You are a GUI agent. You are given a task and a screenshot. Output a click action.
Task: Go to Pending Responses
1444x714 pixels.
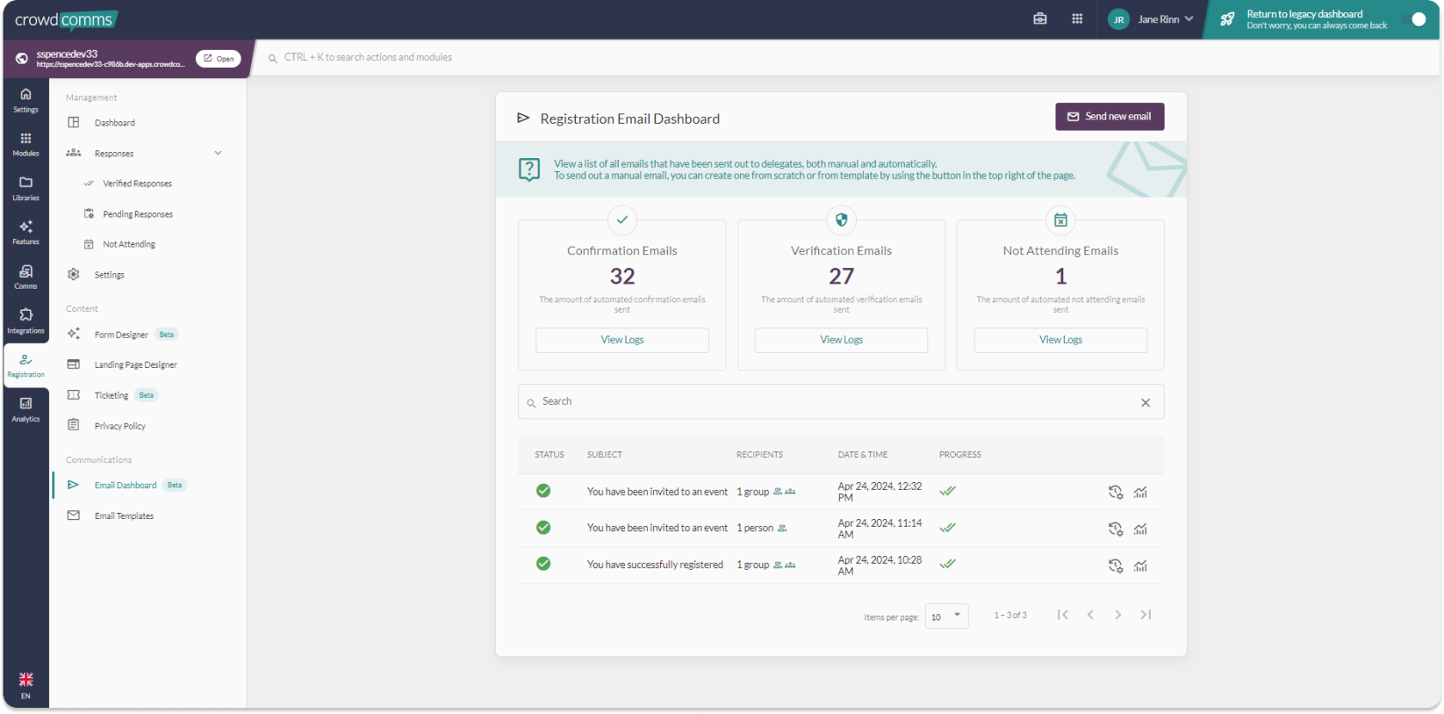pos(138,214)
